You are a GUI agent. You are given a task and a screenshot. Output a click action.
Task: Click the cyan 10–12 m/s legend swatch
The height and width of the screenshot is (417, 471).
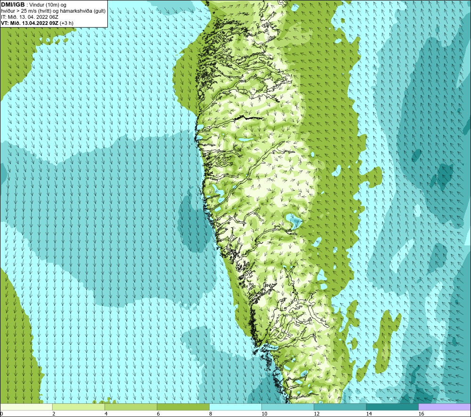[x=287, y=407]
